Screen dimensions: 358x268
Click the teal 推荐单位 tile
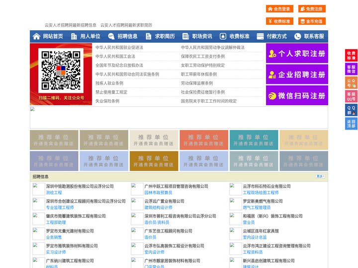[254, 140]
